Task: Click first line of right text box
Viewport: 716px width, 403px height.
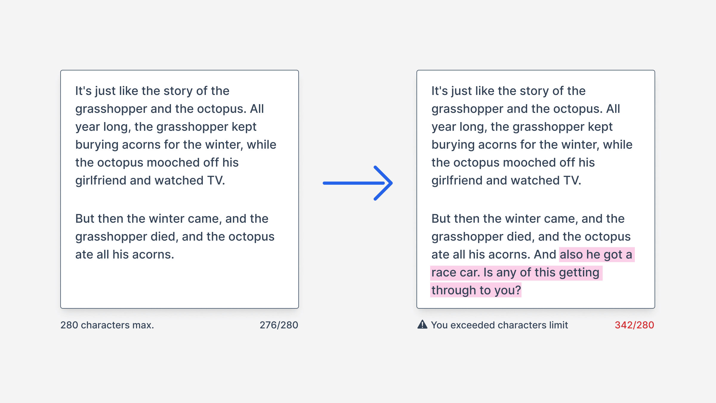Action: 509,91
